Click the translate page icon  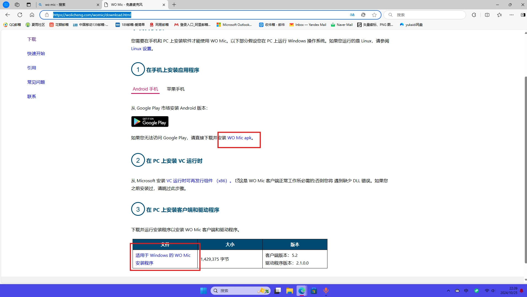point(352,15)
